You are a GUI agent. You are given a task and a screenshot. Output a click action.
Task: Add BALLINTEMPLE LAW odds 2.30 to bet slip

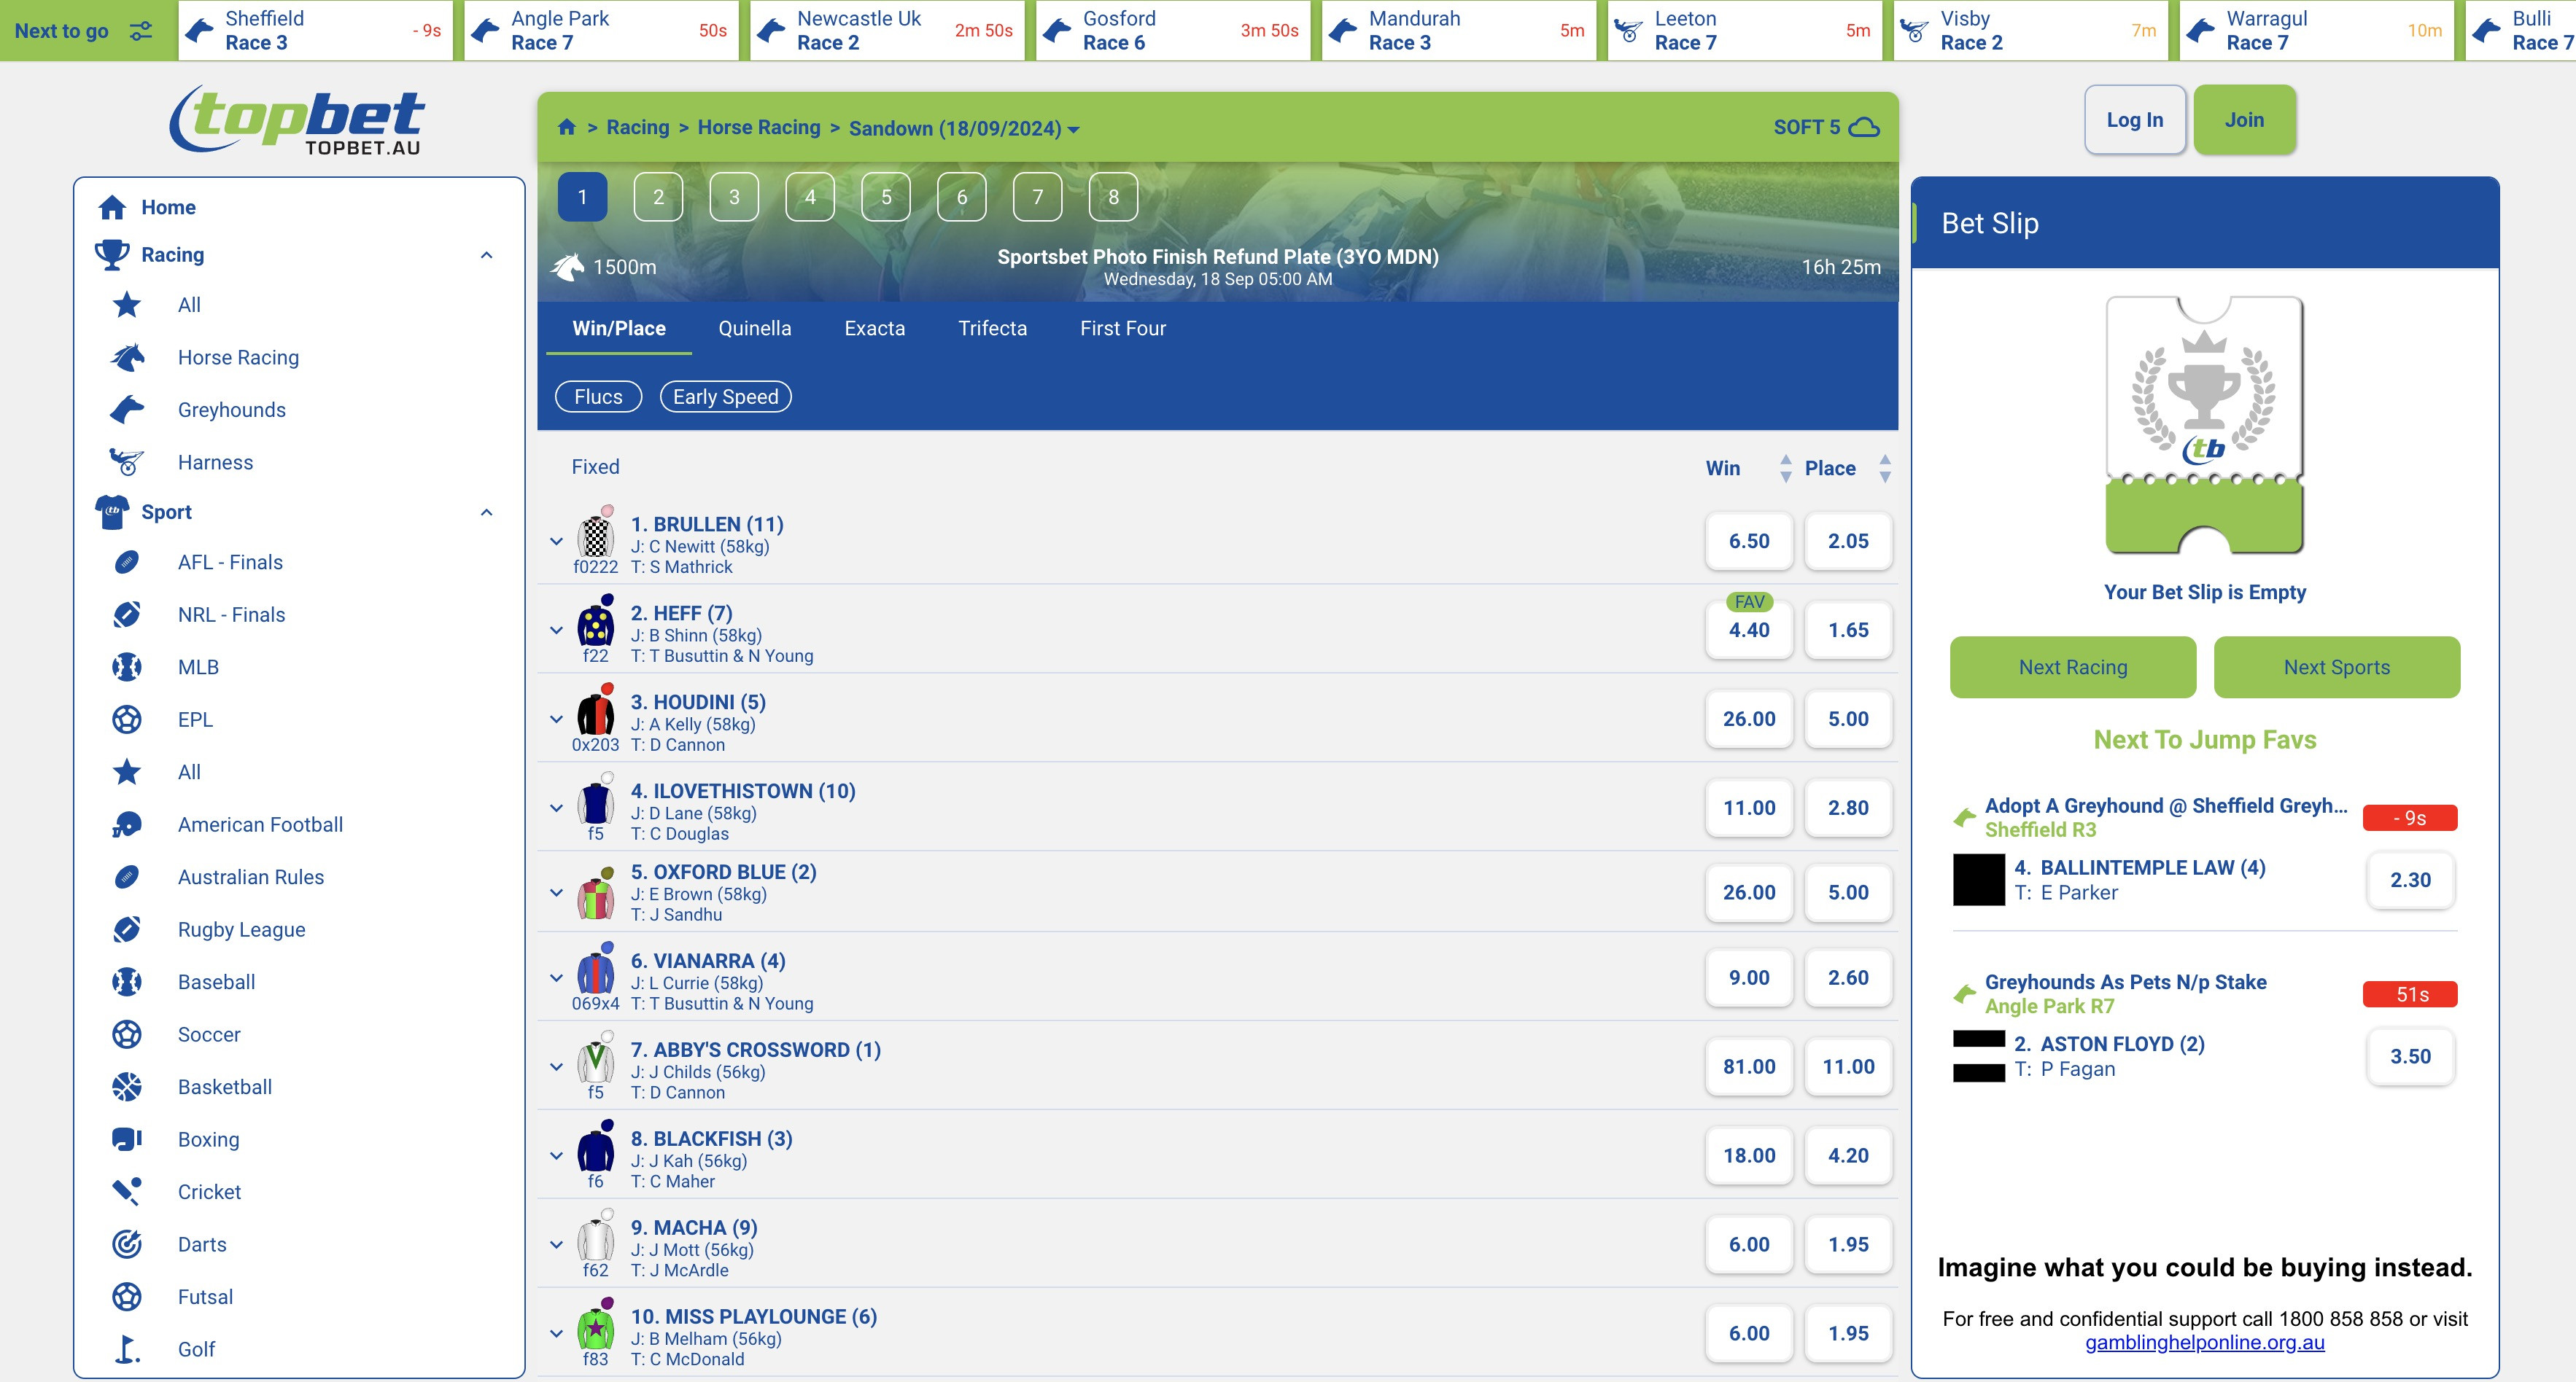tap(2410, 879)
